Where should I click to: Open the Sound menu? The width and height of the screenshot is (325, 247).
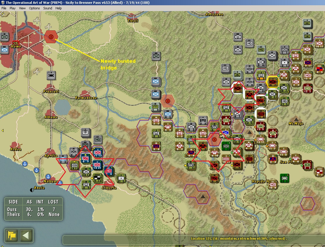coord(48,8)
